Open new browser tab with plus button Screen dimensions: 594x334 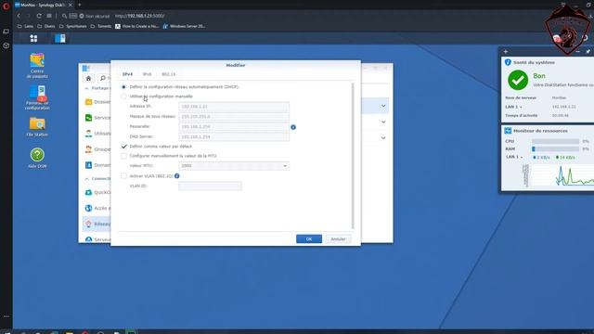coord(80,5)
